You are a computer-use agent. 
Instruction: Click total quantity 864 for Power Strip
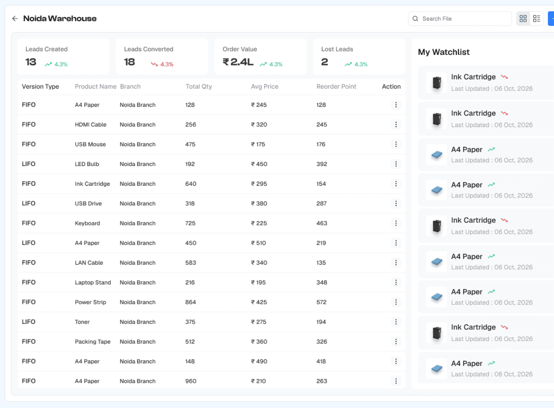(190, 302)
